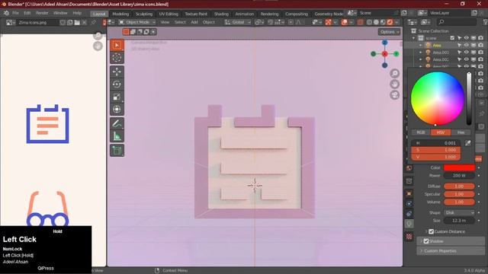
Task: Click the blue Z axis gizmo ball
Action: tap(384, 43)
